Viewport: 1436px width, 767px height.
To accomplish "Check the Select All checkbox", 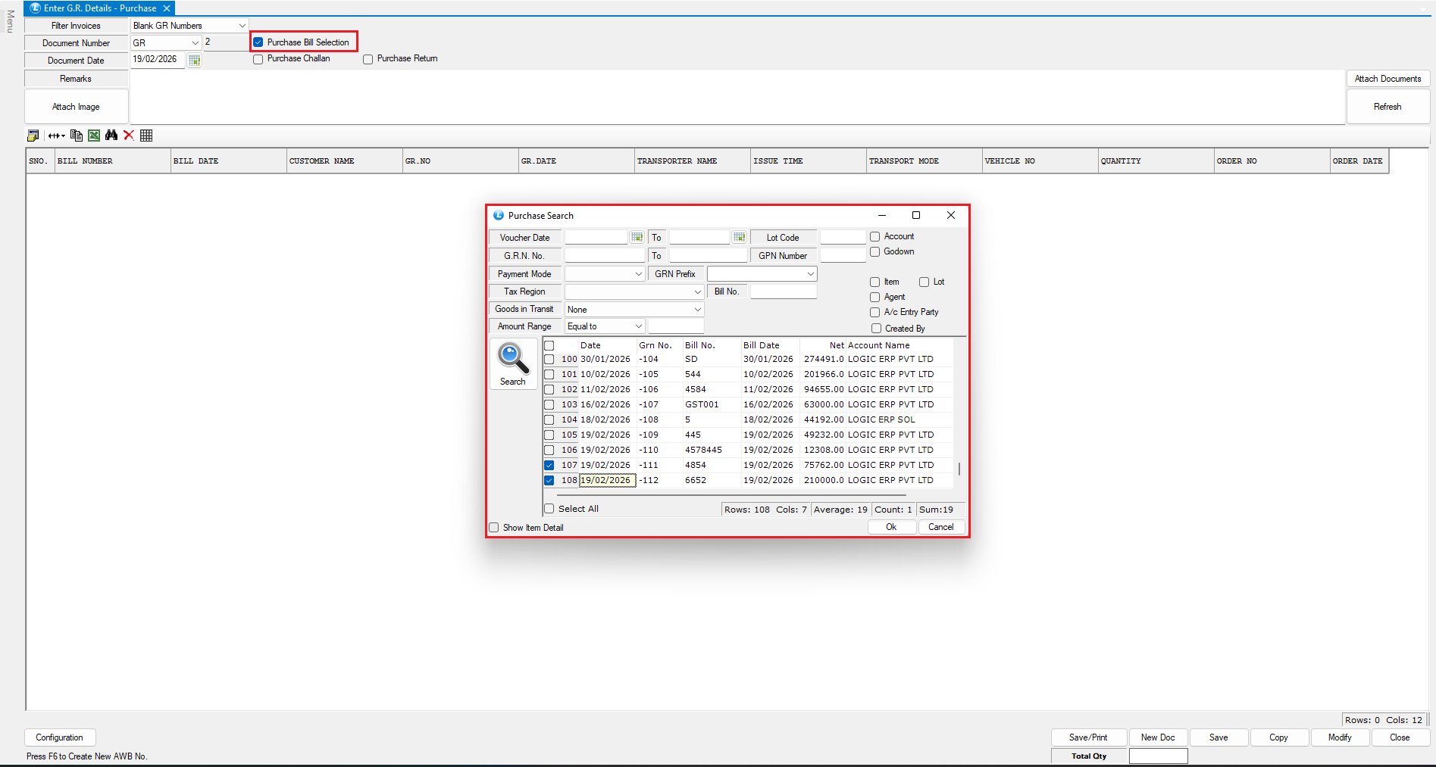I will point(549,509).
